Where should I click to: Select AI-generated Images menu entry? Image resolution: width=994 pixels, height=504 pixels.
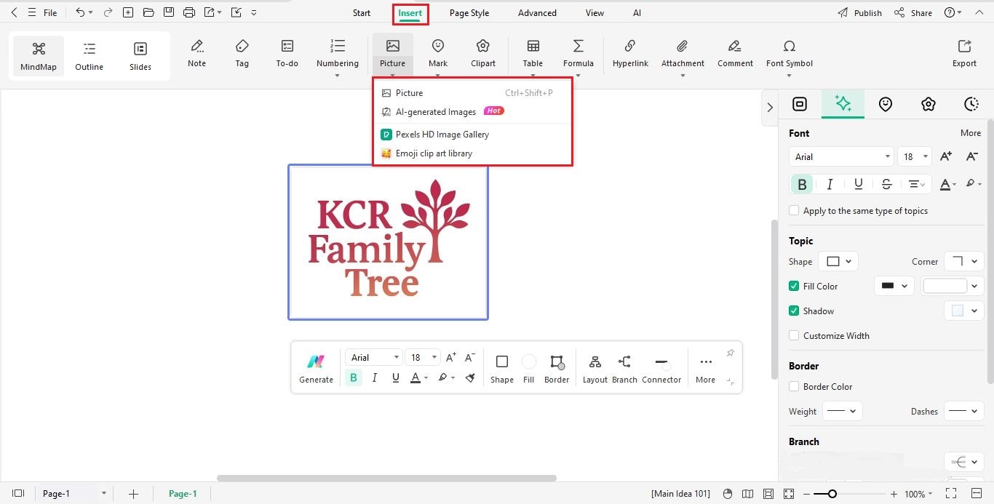point(472,111)
